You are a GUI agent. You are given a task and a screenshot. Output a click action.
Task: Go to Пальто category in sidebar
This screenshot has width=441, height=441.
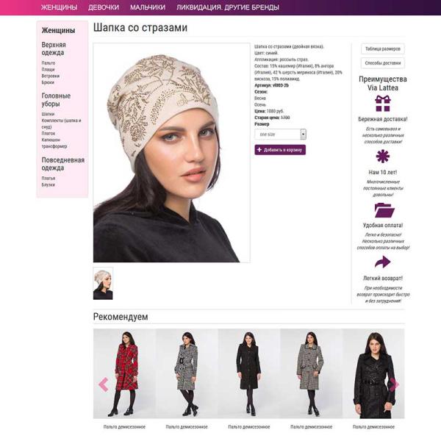pos(49,63)
